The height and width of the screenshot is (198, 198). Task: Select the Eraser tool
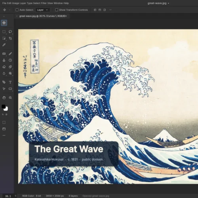tap(4, 67)
